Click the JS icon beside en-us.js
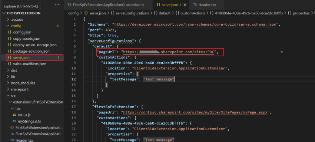Screen dimensions: 315x142 click(14, 115)
